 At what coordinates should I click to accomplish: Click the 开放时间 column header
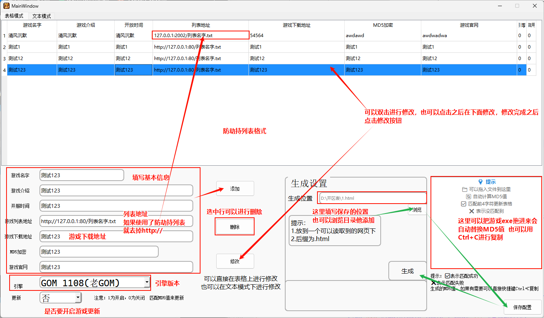tap(134, 25)
